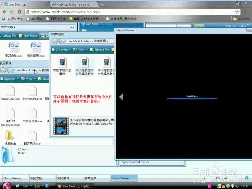The height and width of the screenshot is (189, 252).
Task: Open the Chrome wrench settings menu
Action: pyautogui.click(x=245, y=12)
